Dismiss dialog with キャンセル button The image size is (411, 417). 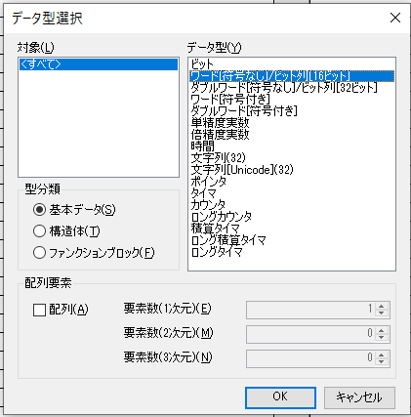pyautogui.click(x=359, y=397)
